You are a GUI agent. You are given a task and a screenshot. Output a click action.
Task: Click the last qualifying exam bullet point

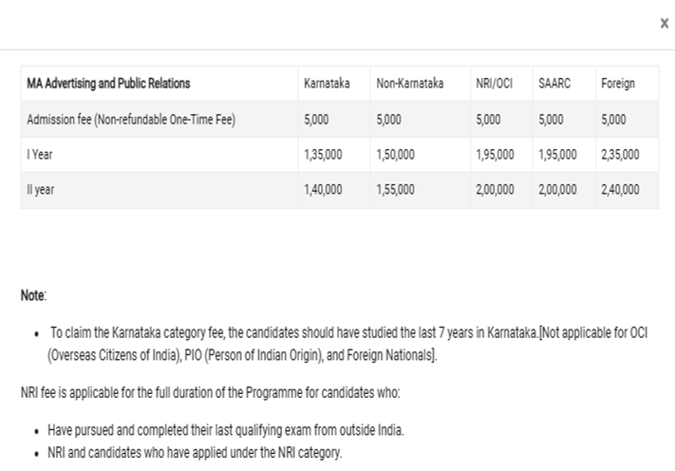[x=226, y=430]
